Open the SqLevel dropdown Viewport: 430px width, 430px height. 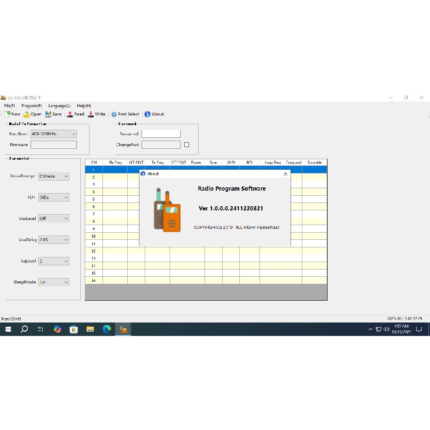[x=66, y=261]
